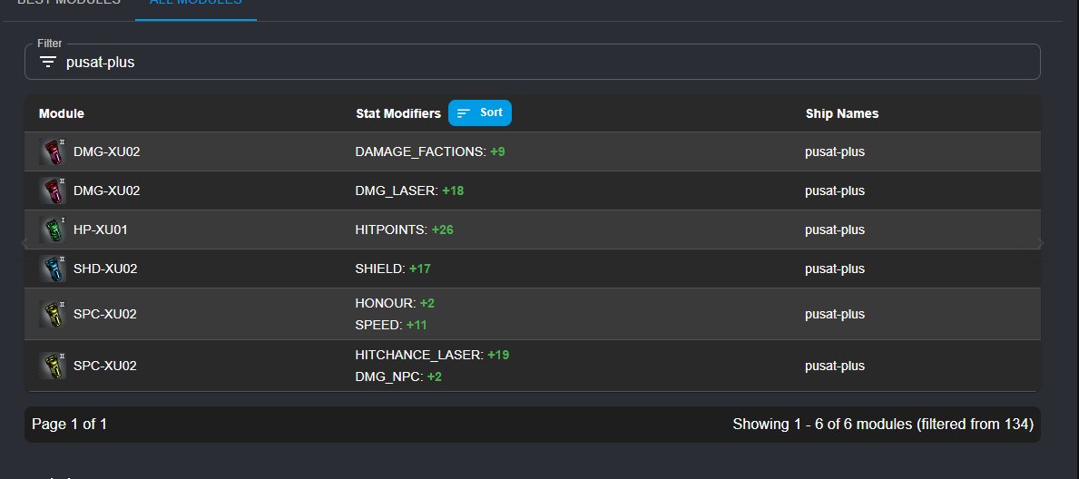Image resolution: width=1079 pixels, height=479 pixels.
Task: Click the Page 1 of 1 indicator
Action: point(69,424)
